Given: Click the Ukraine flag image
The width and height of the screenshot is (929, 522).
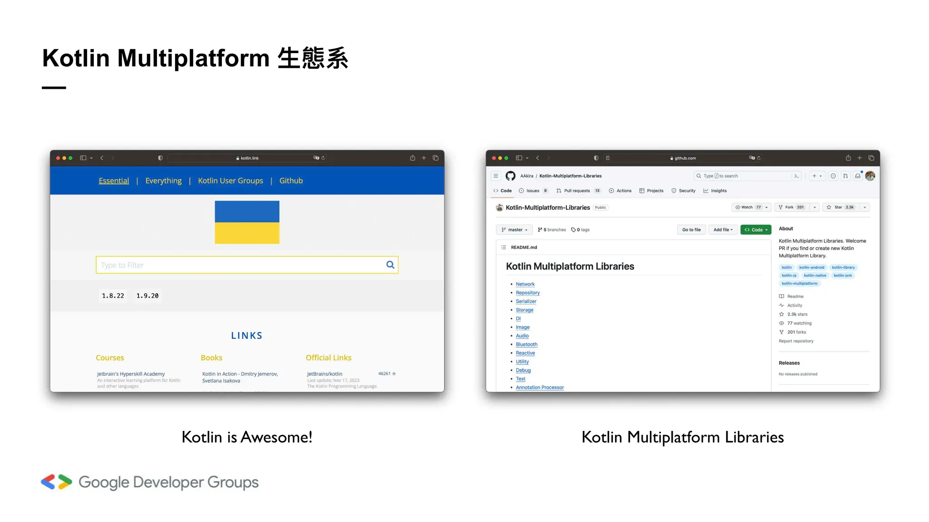Looking at the screenshot, I should pos(247,222).
